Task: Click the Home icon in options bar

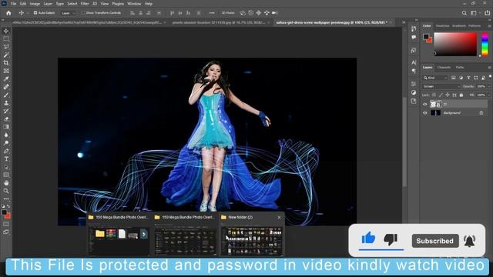Action: pos(8,13)
